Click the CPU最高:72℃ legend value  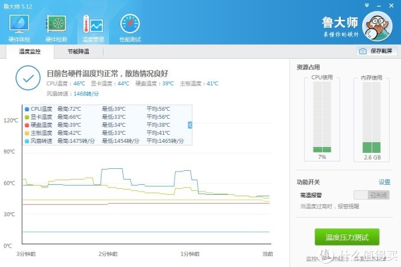click(x=69, y=109)
